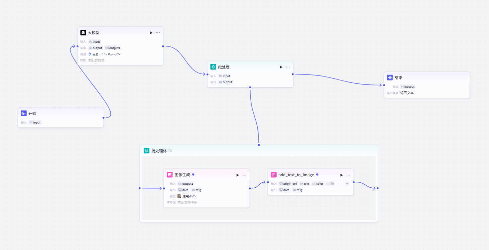This screenshot has width=489, height=250.
Task: Open the 大模型 node's more options menu
Action: pos(158,33)
